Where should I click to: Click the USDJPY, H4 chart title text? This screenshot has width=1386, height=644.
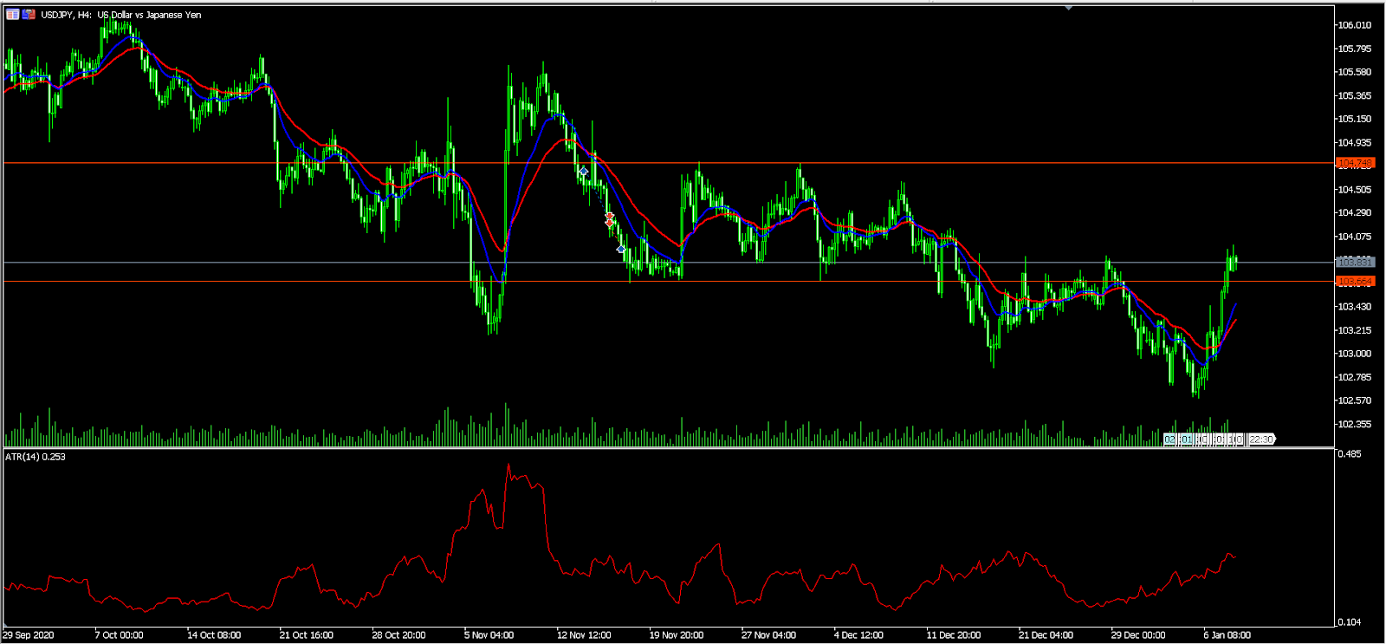(67, 15)
